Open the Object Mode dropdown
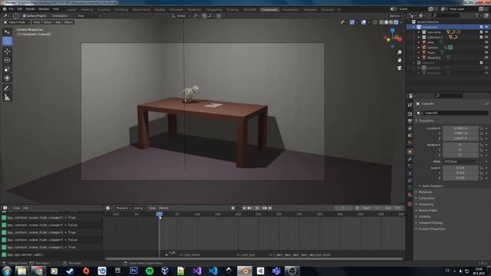 (17, 22)
